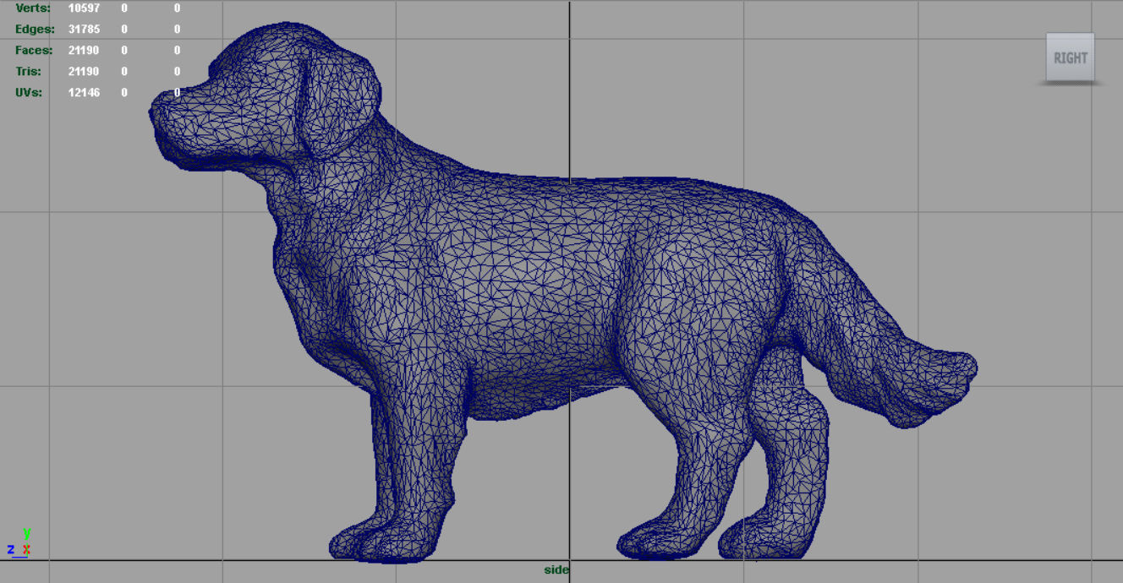Click the 'side' camera name label
The width and height of the screenshot is (1123, 583).
point(556,569)
